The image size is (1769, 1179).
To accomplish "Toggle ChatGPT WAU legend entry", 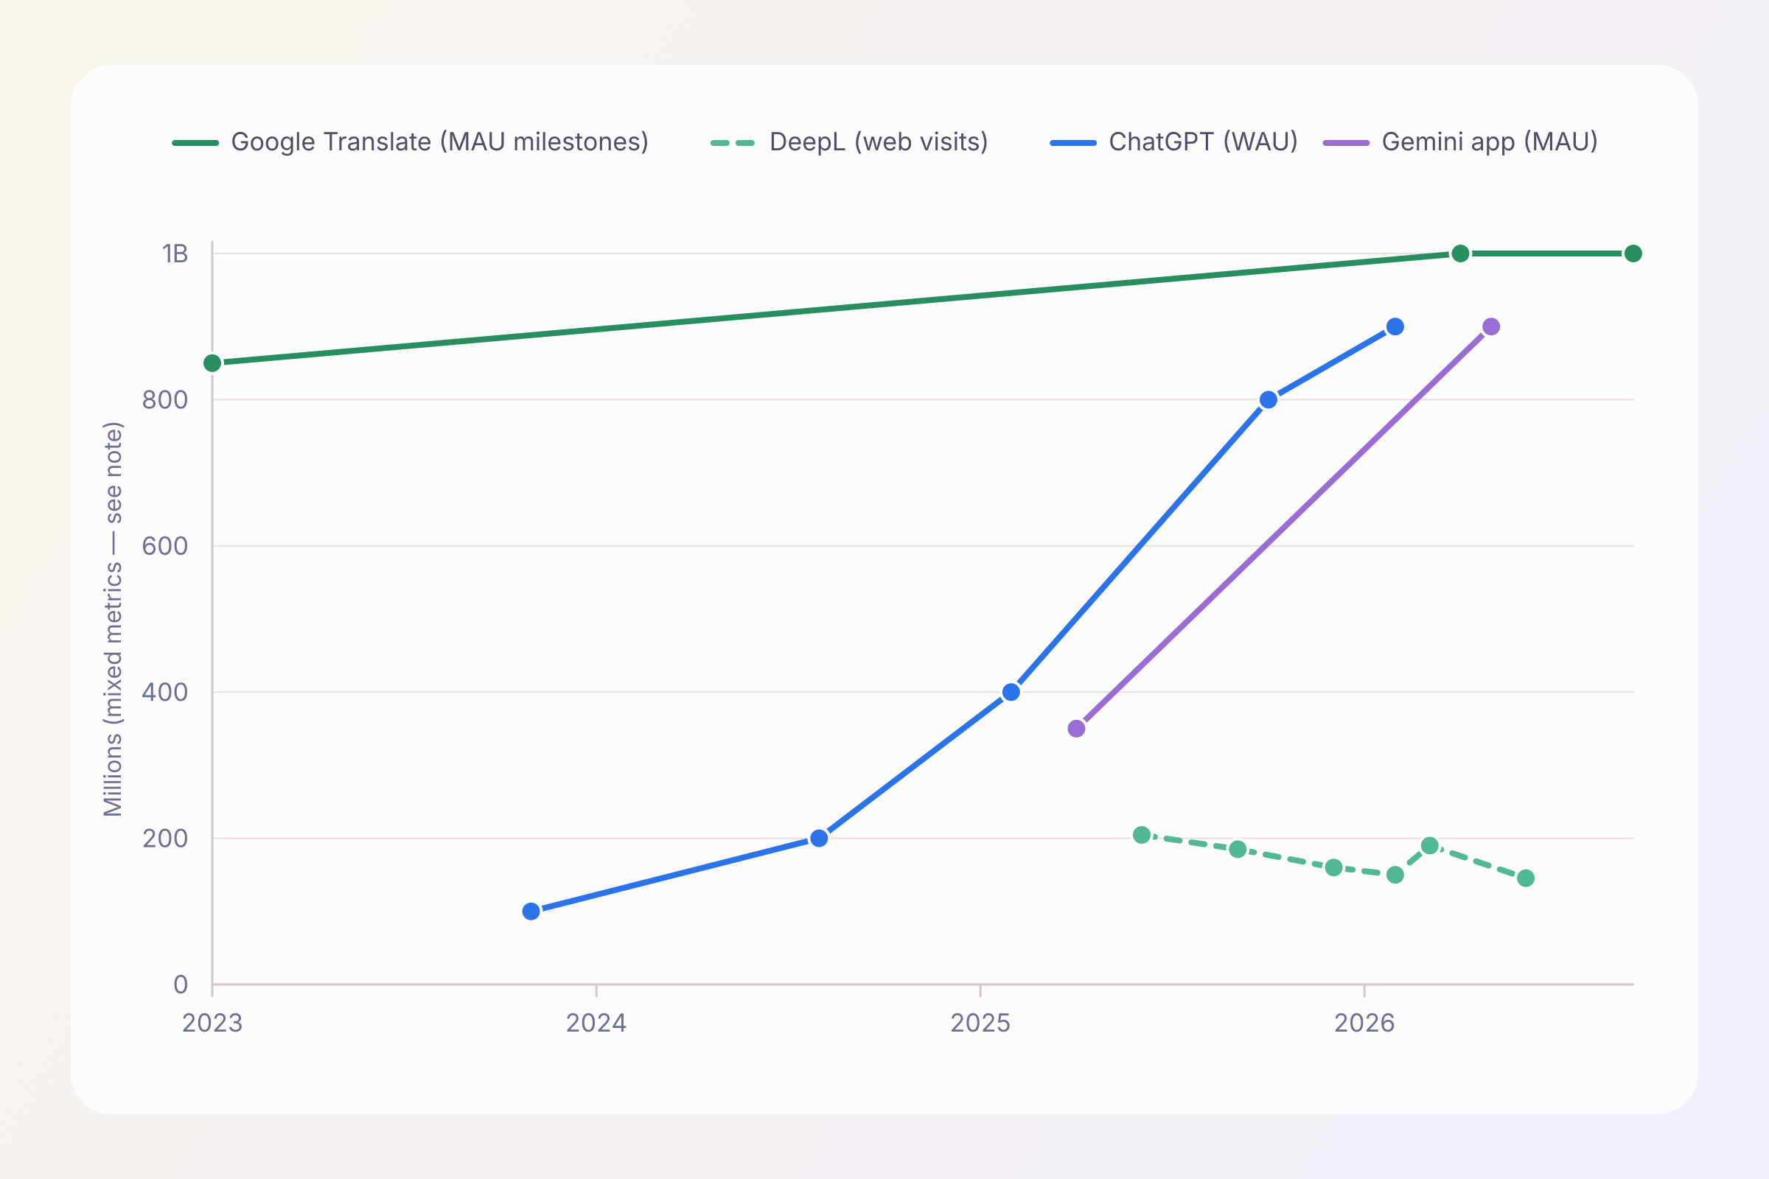I will pos(1174,142).
